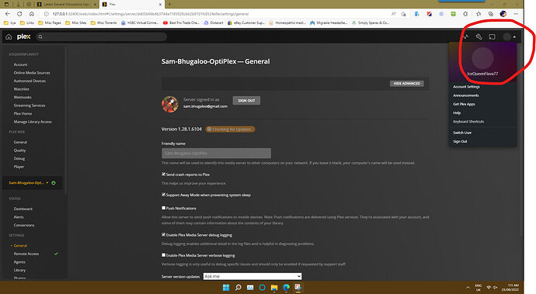The width and height of the screenshot is (536, 294).
Task: Open the browser Collections icon
Action: (x=490, y=14)
